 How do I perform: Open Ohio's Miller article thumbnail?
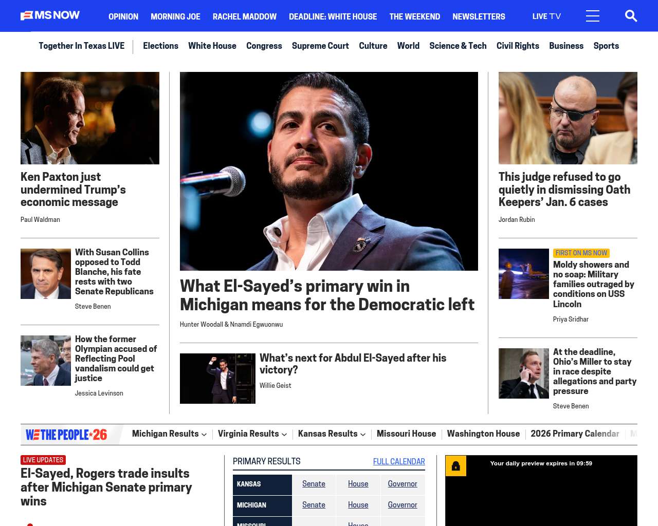tap(524, 373)
